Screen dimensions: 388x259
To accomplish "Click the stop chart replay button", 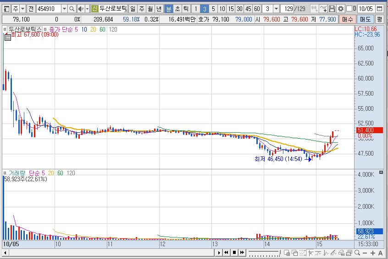I will [x=234, y=253].
